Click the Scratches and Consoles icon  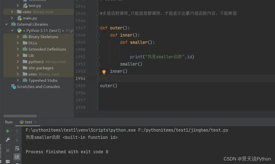(x=13, y=87)
